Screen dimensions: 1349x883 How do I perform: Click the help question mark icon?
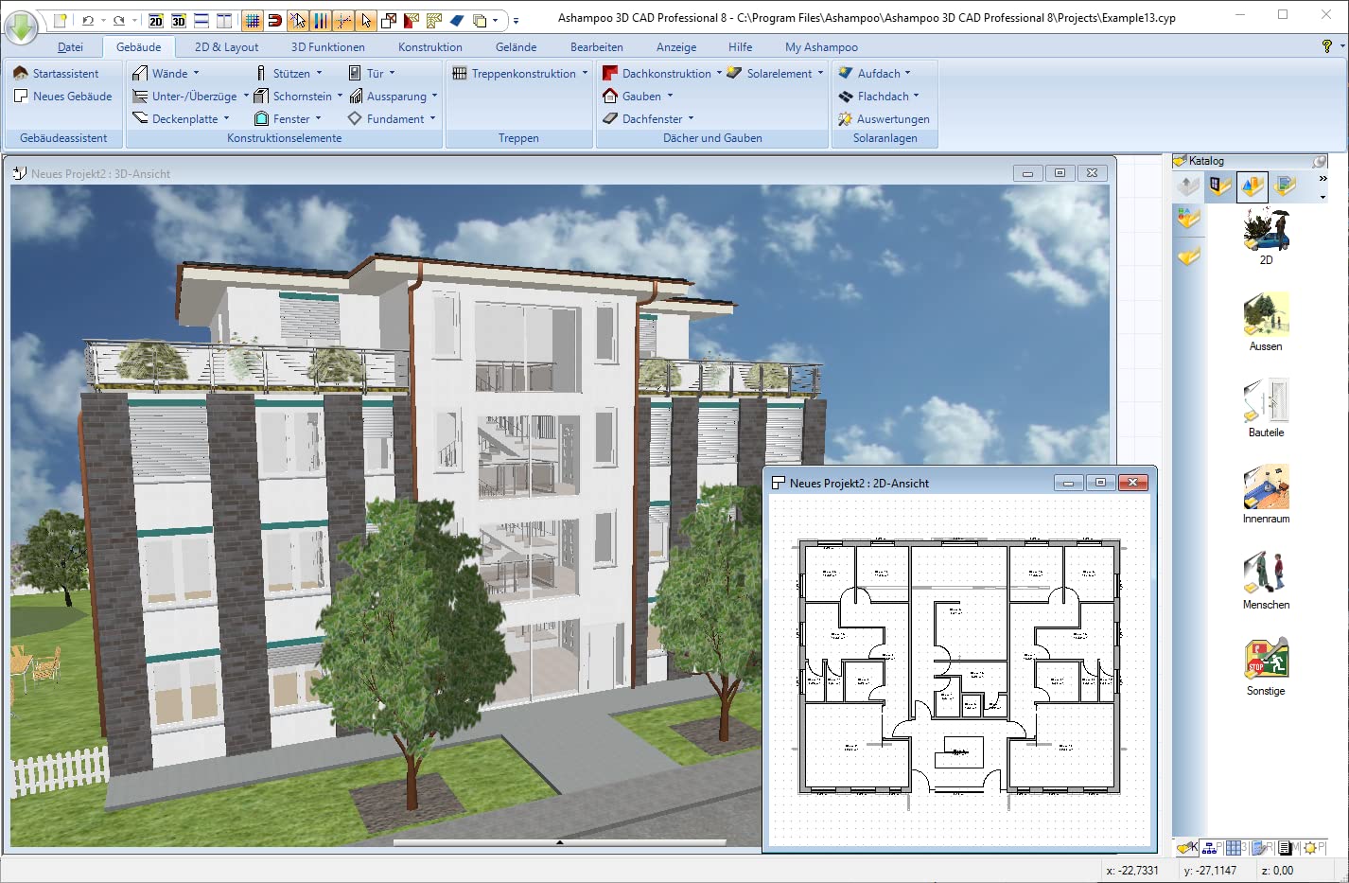click(1326, 46)
